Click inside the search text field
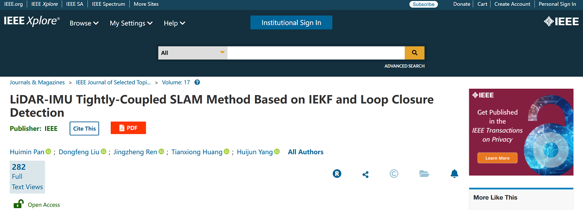Image resolution: width=583 pixels, height=210 pixels. coord(316,53)
